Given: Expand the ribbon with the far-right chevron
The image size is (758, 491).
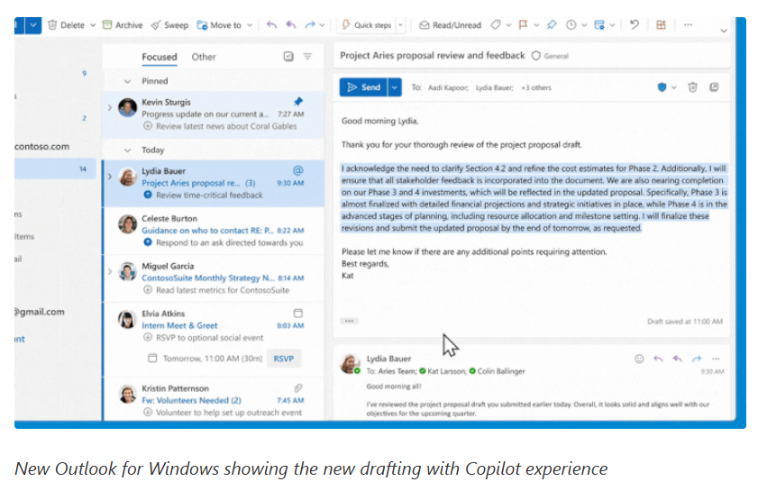Looking at the screenshot, I should [x=724, y=31].
